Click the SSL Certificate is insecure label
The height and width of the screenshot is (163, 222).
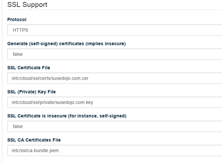coord(67,116)
